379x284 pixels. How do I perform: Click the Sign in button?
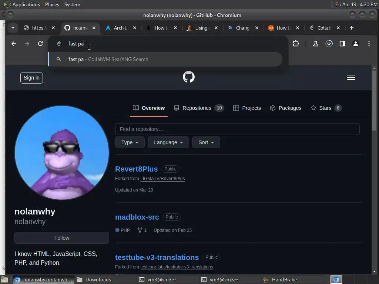(32, 78)
